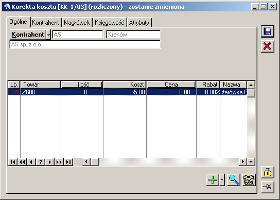The width and height of the screenshot is (280, 200).
Task: Delete the selected item with the trash bin
Action: coord(249,179)
